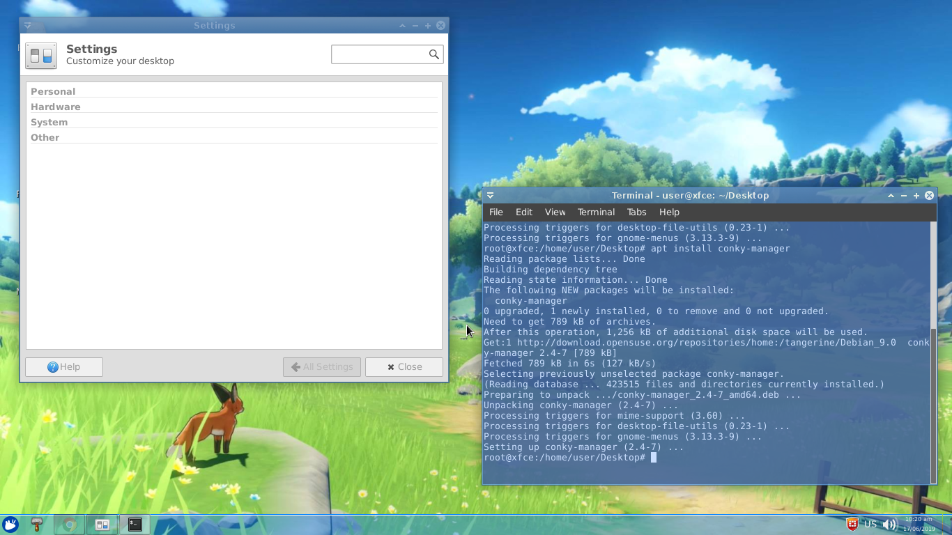Image resolution: width=952 pixels, height=535 pixels.
Task: Click into the Settings search field
Action: (x=379, y=54)
